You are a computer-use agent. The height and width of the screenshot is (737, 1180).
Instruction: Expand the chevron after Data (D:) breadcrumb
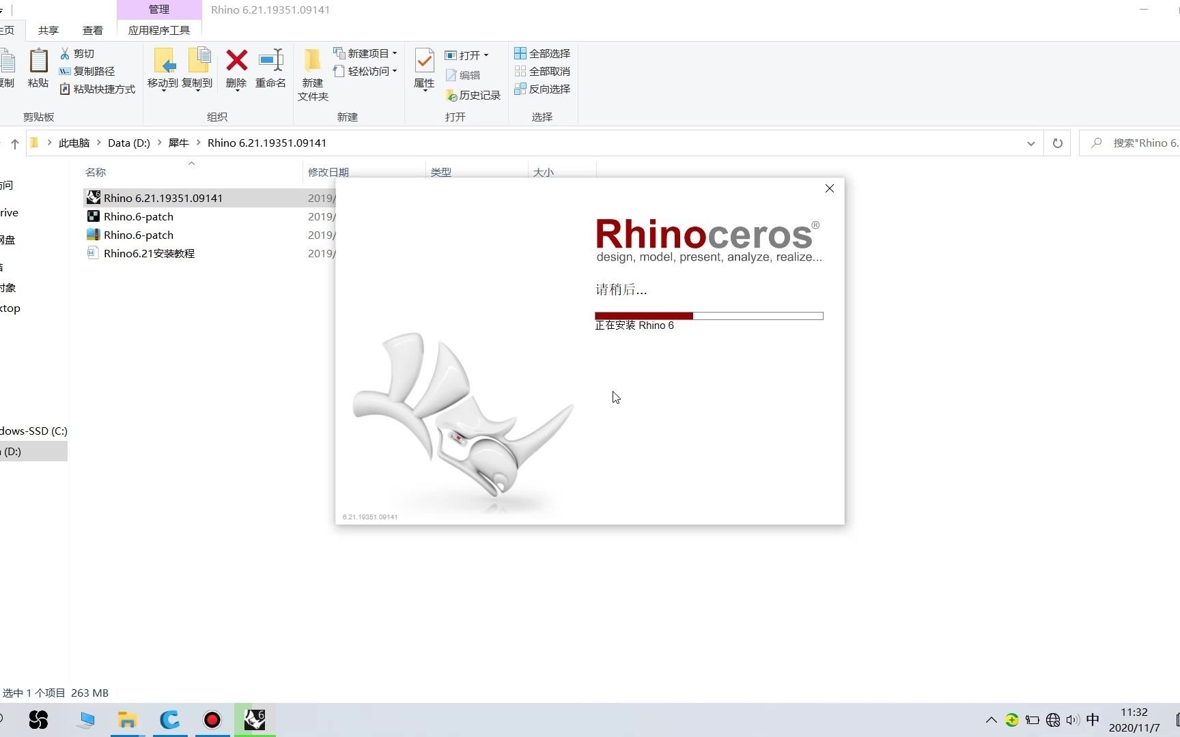click(x=160, y=143)
